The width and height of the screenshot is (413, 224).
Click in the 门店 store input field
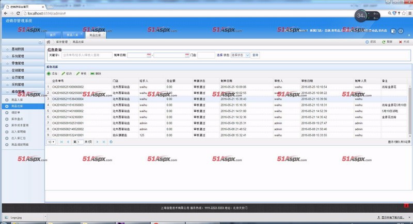[206, 55]
